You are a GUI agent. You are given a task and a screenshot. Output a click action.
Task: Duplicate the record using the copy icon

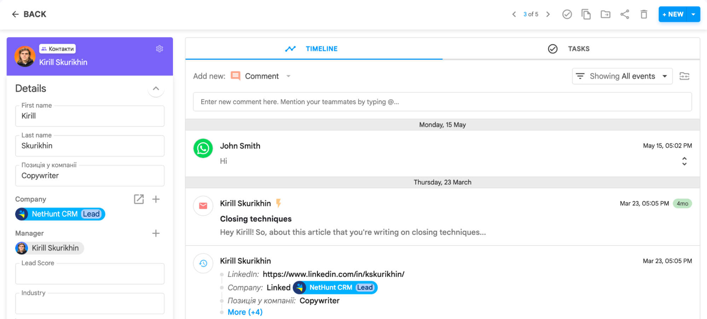(586, 14)
